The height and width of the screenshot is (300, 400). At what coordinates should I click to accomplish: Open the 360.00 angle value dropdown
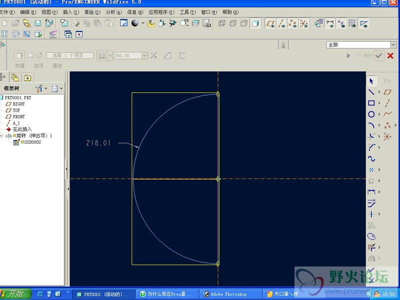pyautogui.click(x=144, y=55)
